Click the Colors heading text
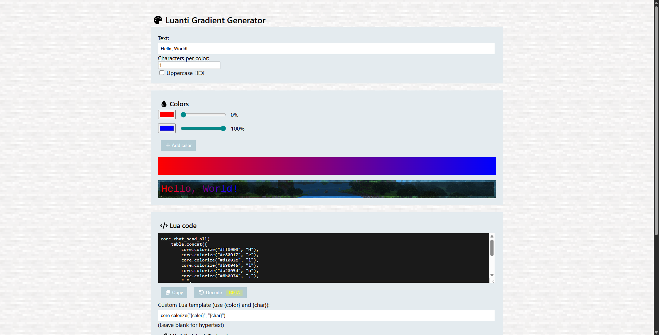 (179, 104)
